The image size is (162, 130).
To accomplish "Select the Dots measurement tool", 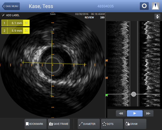I will pos(112,124).
